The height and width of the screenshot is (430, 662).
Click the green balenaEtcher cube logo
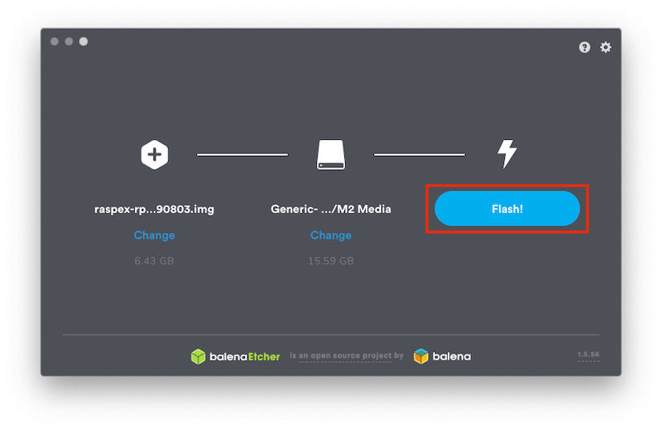(x=198, y=356)
